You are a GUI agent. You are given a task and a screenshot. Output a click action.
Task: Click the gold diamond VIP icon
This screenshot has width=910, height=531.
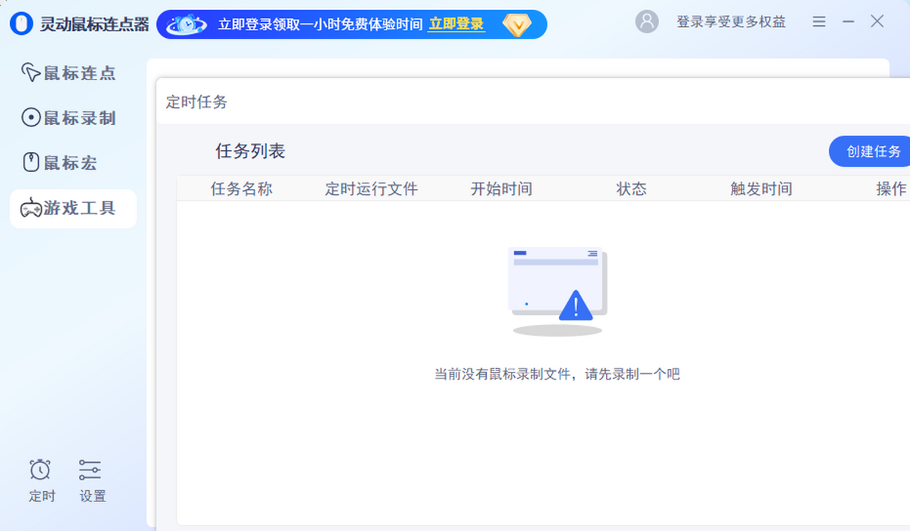point(517,25)
